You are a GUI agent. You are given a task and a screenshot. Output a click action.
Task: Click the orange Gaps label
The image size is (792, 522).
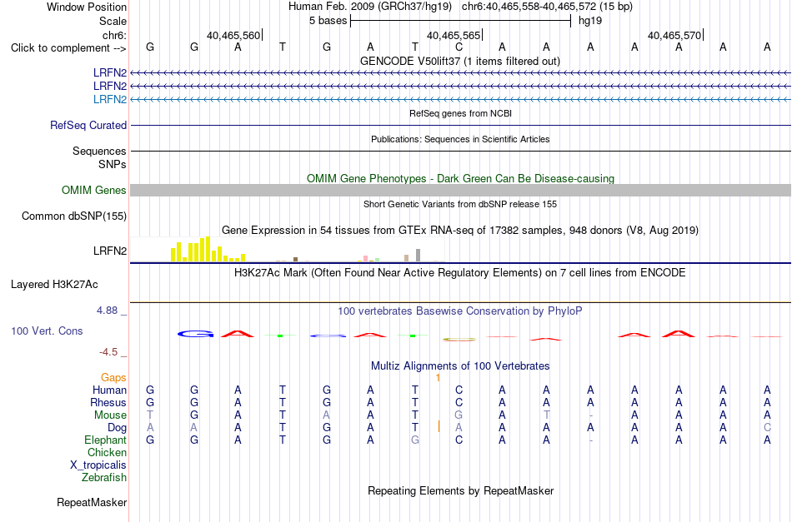[x=113, y=377]
